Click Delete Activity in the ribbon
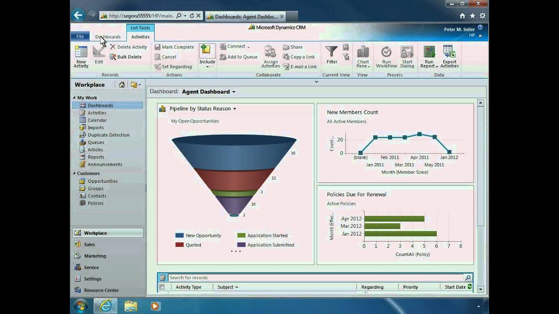The image size is (559, 314). 128,47
